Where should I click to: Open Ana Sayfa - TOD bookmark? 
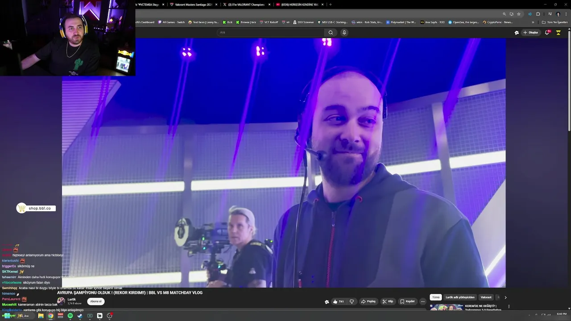[x=433, y=22]
